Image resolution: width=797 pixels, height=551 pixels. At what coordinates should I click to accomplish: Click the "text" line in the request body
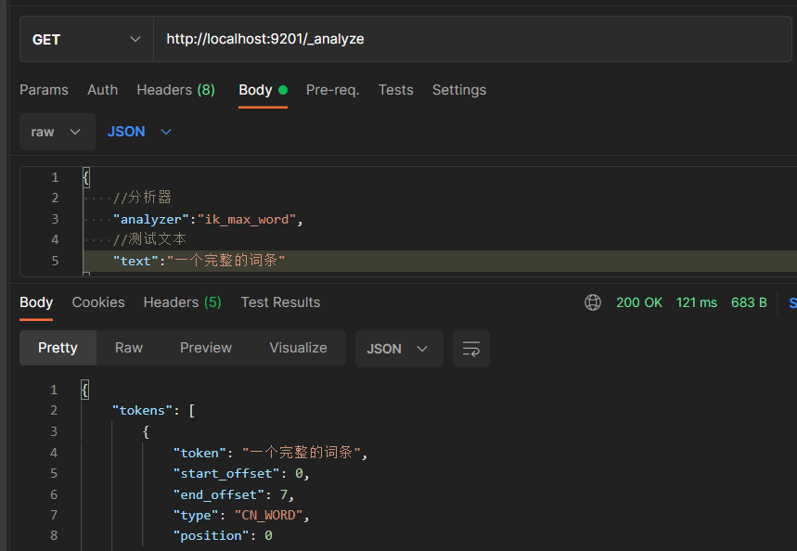tap(199, 261)
